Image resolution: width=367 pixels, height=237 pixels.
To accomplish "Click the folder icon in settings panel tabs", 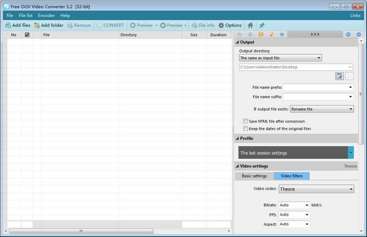I will 240,34.
